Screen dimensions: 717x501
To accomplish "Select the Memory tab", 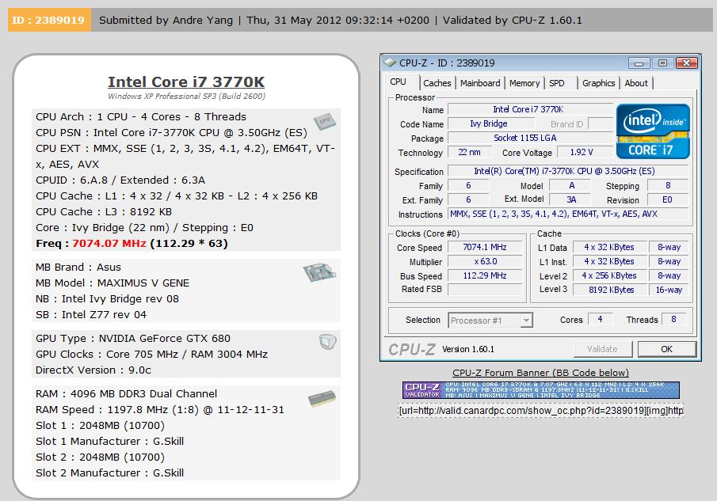I will point(524,82).
